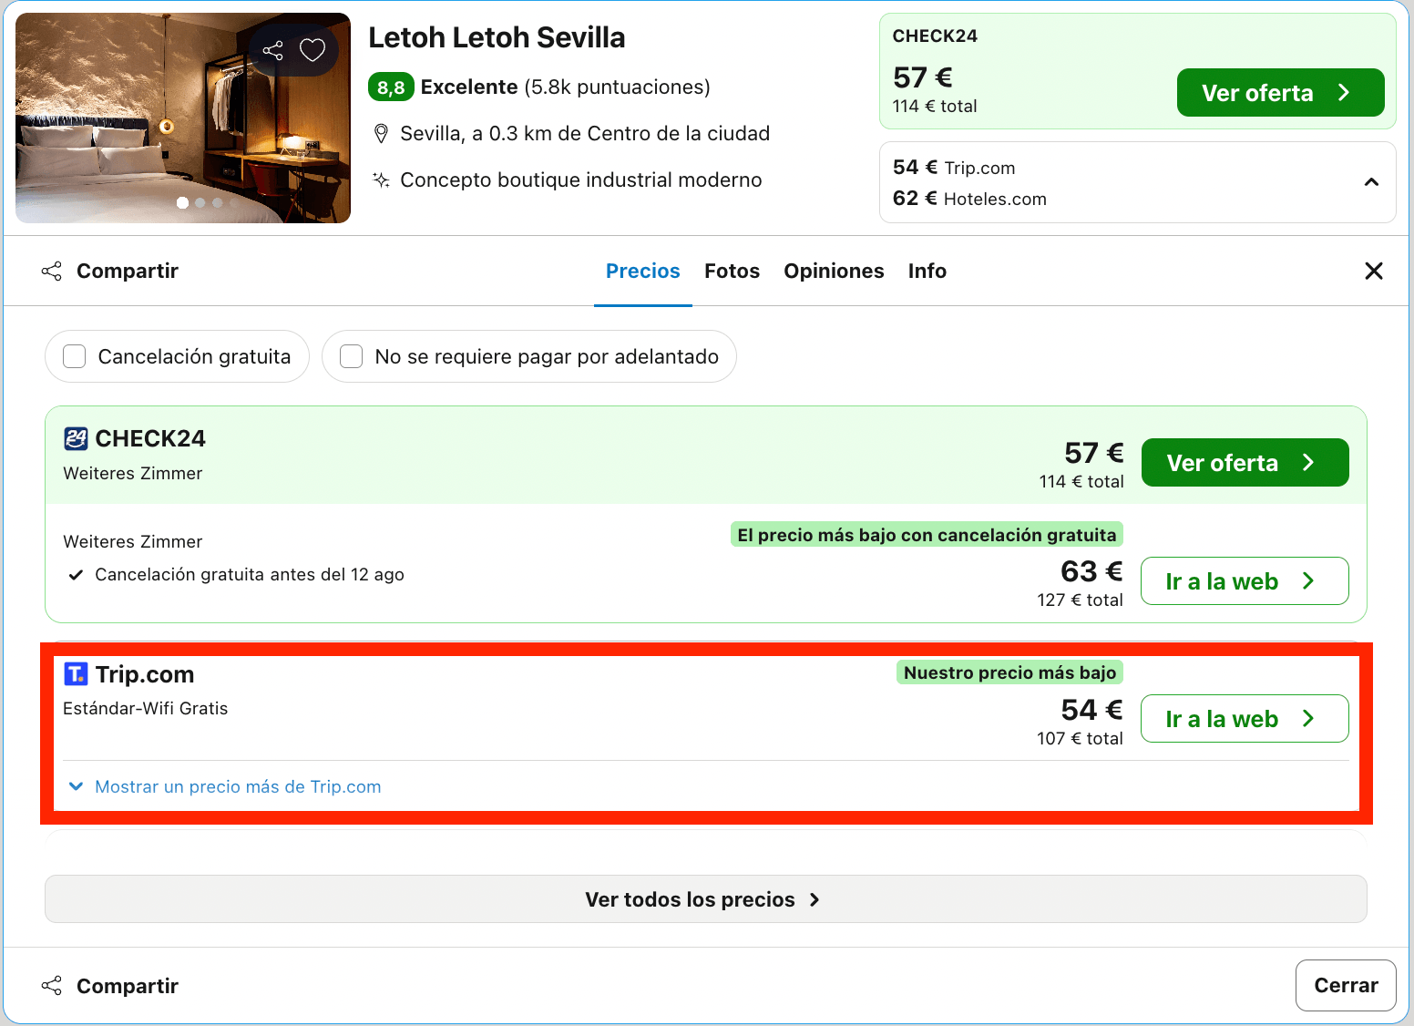Click the Estándar-Wifi Gratis room label

[x=146, y=709]
